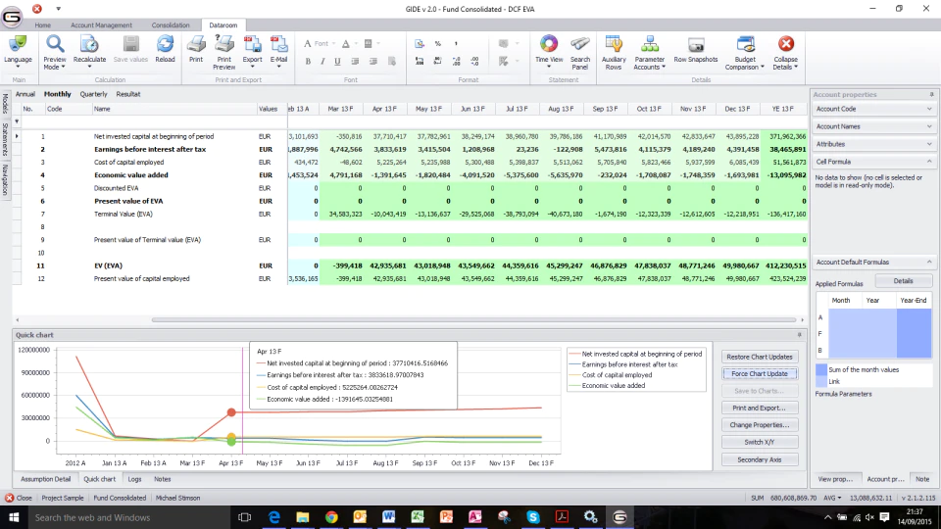Open Time View in Statement group
Screen dimensions: 941x529
(x=549, y=51)
